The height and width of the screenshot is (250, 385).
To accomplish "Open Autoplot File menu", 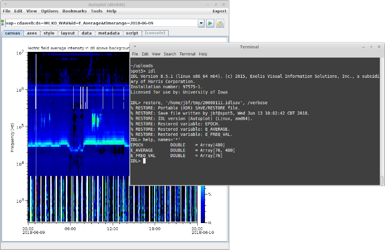I will pos(6,11).
